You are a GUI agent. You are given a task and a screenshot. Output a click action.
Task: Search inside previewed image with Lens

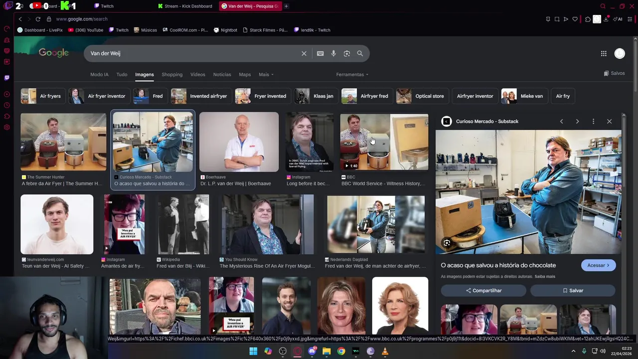447,243
